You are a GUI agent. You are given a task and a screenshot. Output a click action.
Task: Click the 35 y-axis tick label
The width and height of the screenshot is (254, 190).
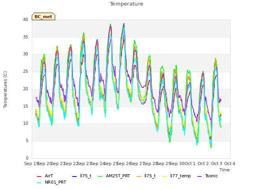[x=25, y=37]
